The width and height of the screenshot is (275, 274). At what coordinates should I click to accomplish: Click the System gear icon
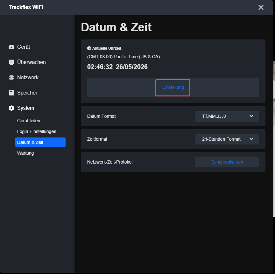point(11,108)
